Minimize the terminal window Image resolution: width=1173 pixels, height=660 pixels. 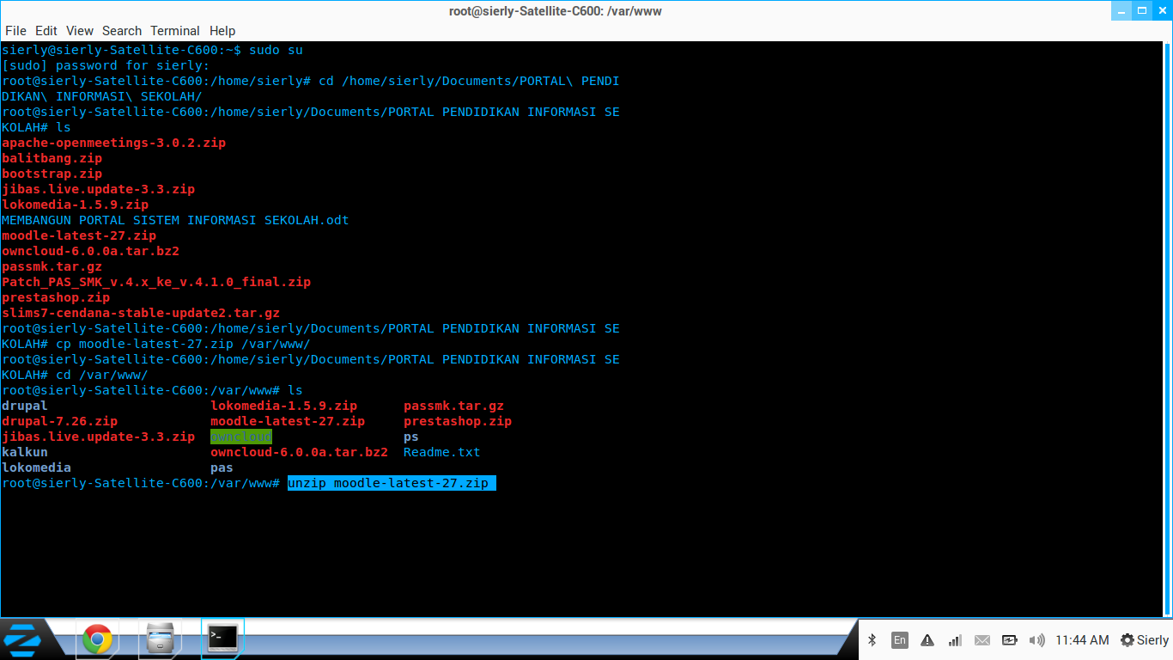pyautogui.click(x=1121, y=10)
